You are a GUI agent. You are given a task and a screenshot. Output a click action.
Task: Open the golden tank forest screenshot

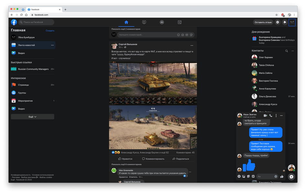(x=153, y=83)
